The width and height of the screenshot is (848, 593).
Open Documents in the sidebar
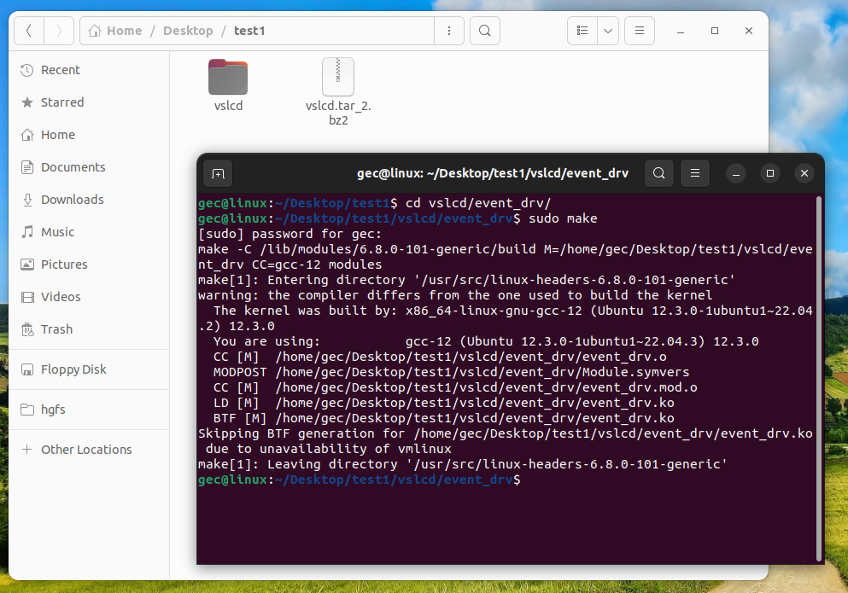pos(89,167)
